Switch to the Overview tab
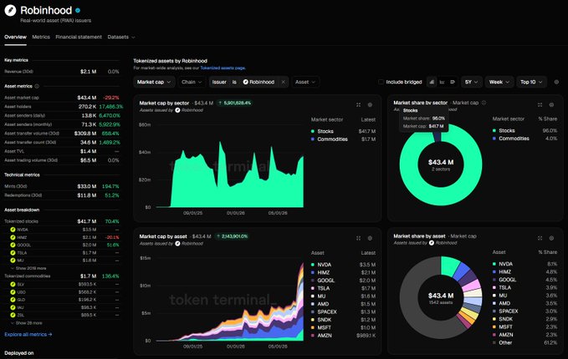 15,37
